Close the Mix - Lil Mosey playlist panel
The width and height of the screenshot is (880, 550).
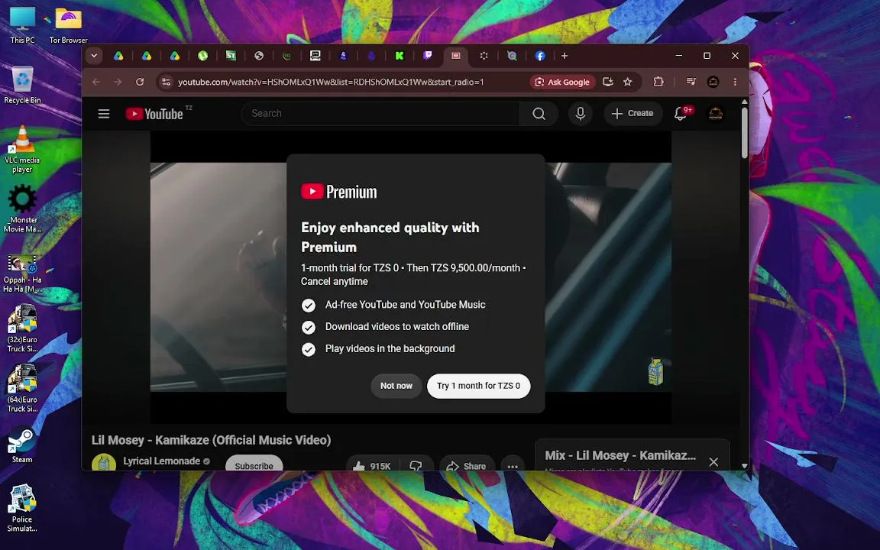[713, 462]
